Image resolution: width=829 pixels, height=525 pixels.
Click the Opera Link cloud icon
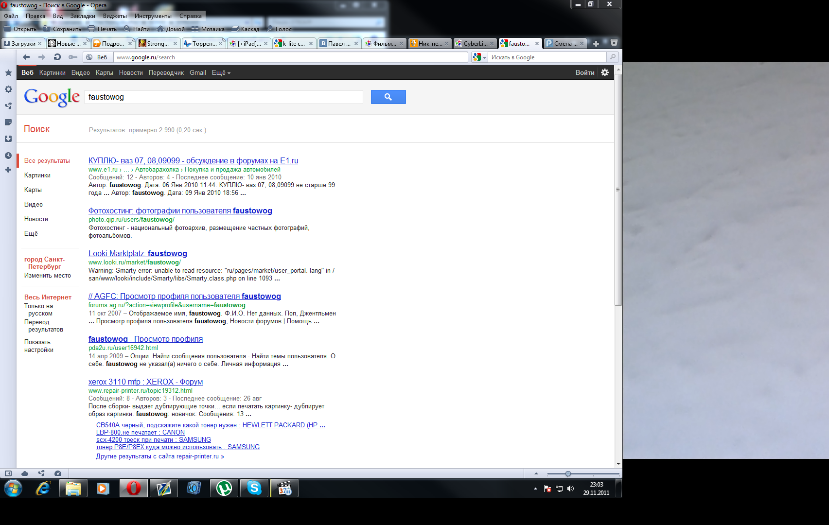pyautogui.click(x=25, y=473)
